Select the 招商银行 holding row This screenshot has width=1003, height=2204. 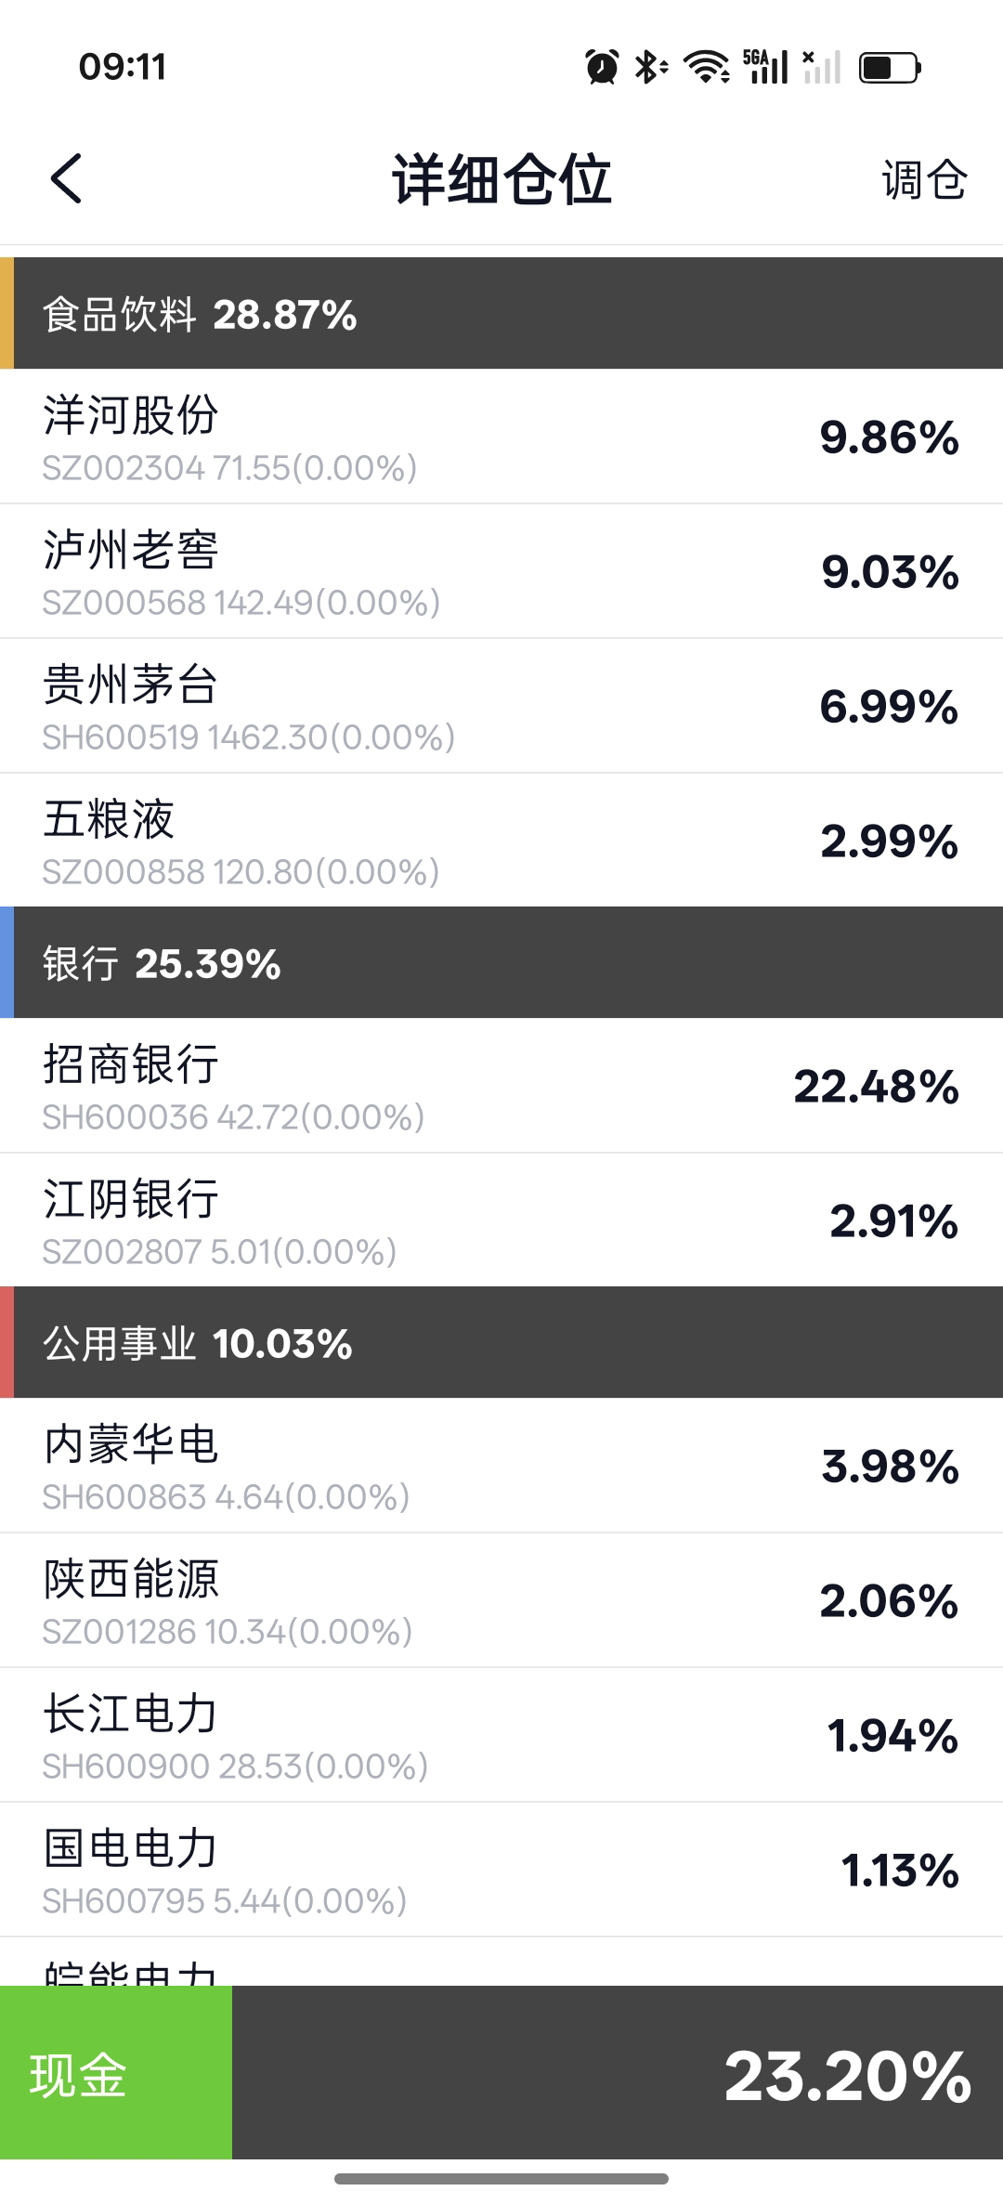coord(501,1087)
